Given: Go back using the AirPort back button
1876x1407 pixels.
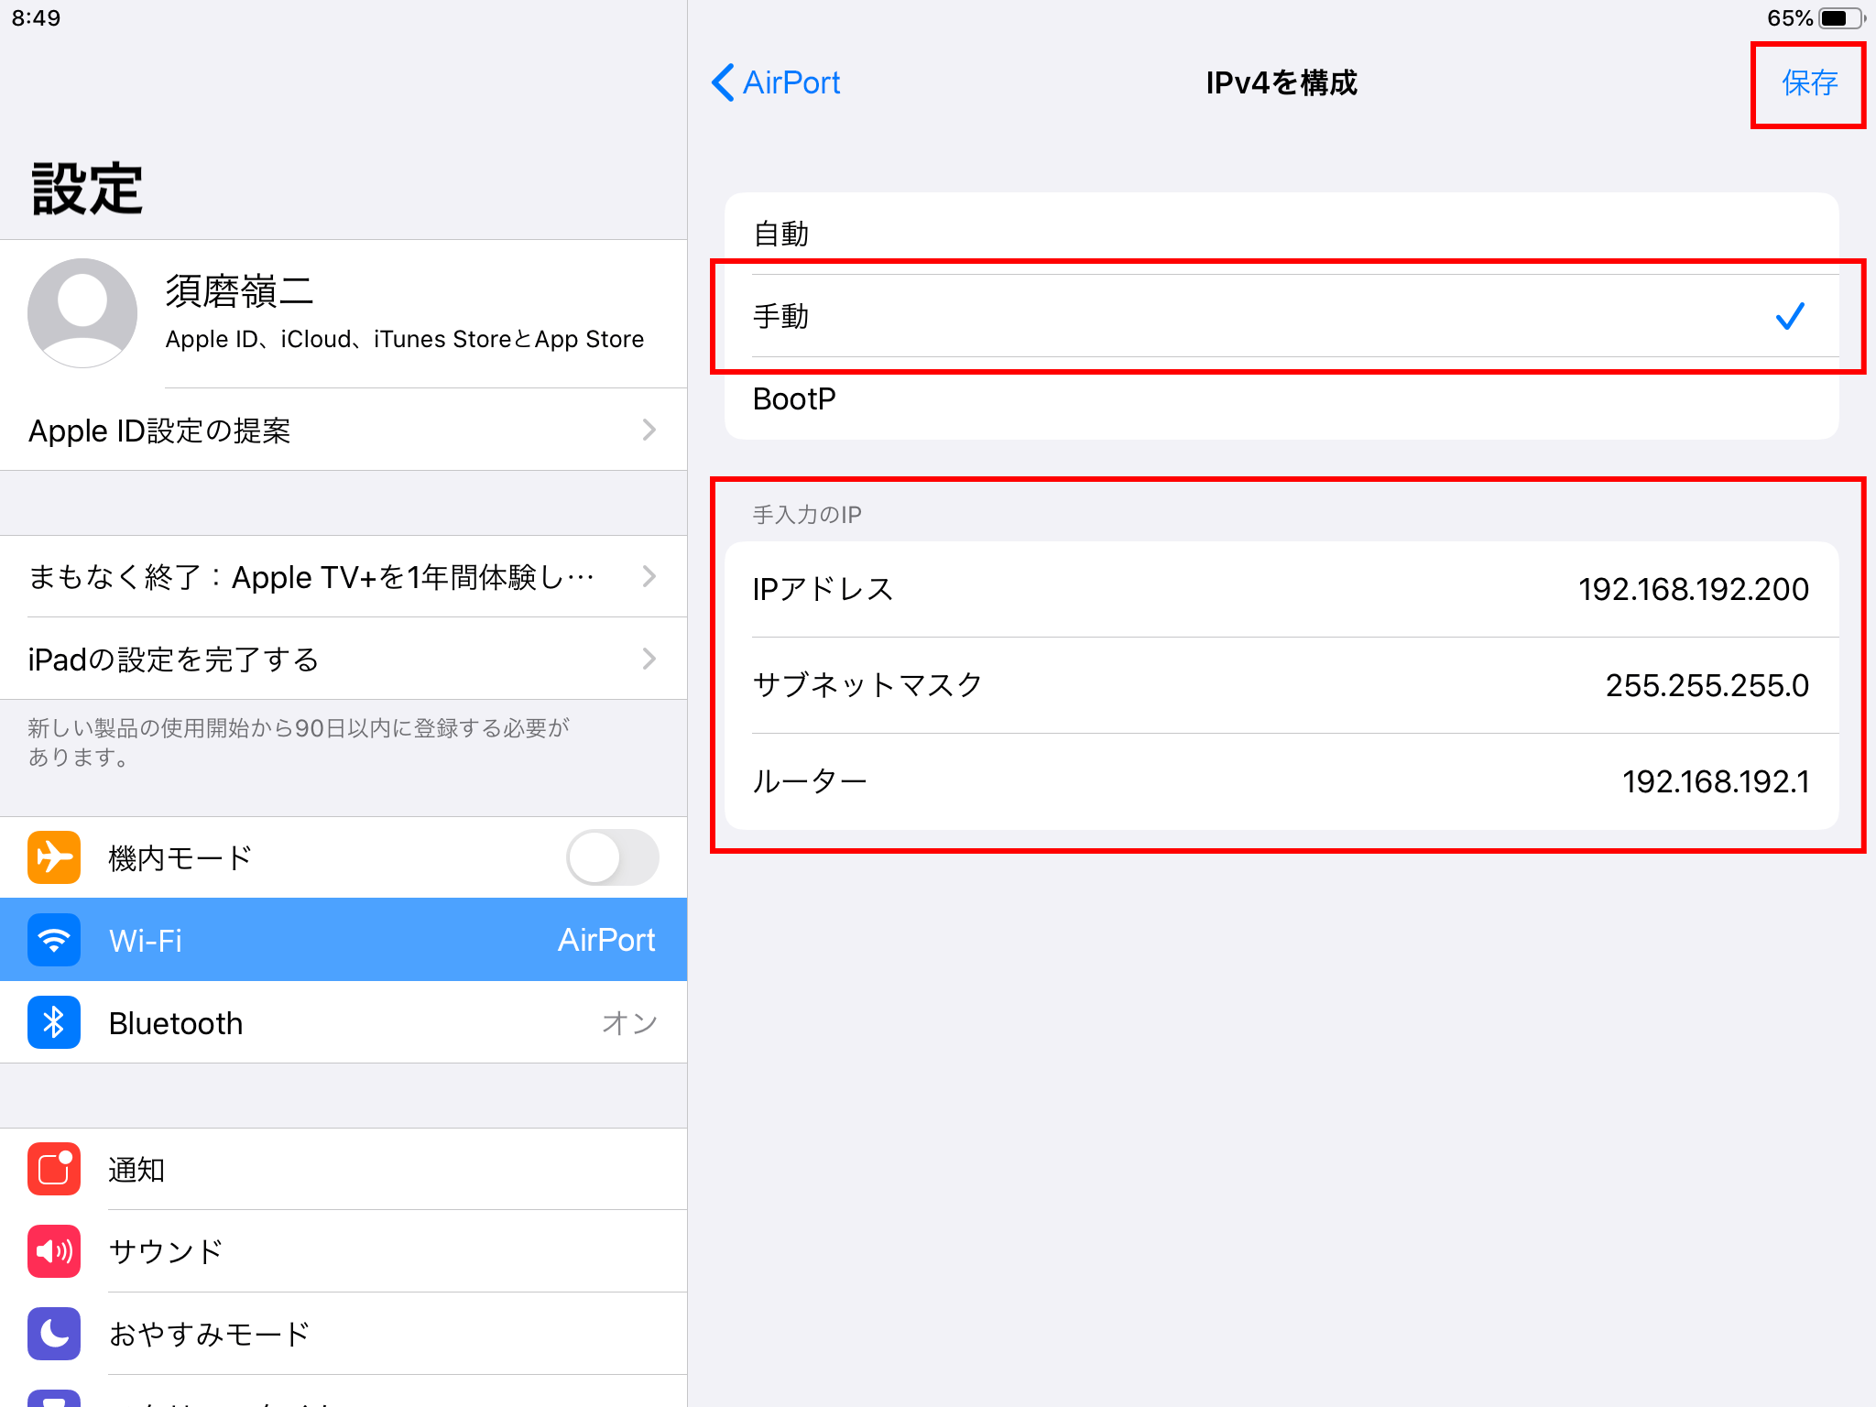Looking at the screenshot, I should point(777,82).
